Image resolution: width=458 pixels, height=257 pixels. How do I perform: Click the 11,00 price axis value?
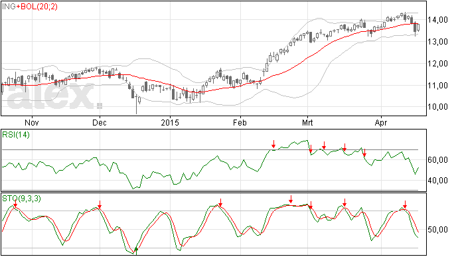pos(437,86)
